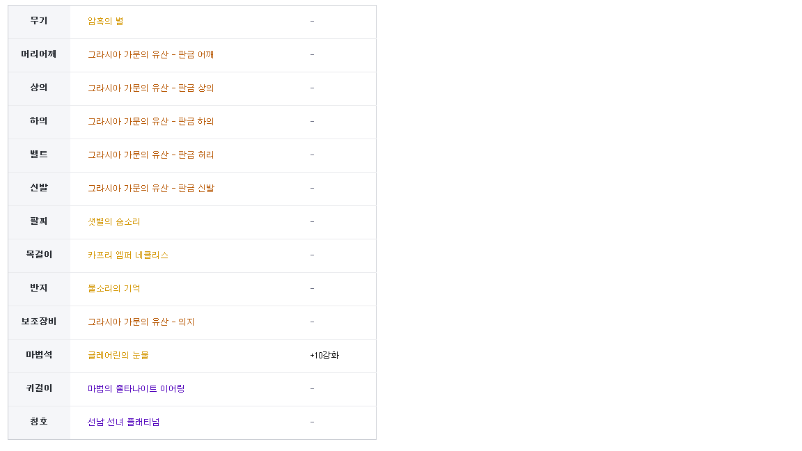Click the 보조장비 row header

39,322
